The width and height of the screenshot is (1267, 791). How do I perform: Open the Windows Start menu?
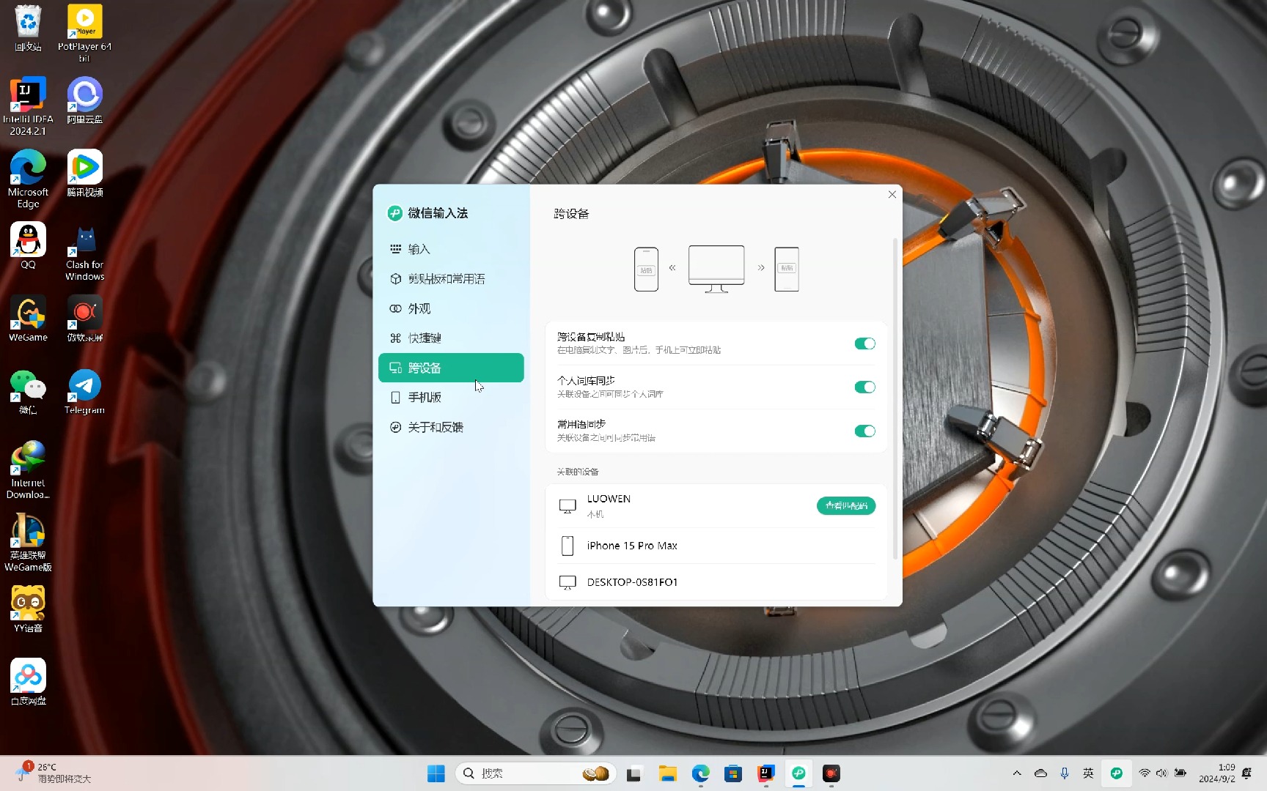click(x=436, y=773)
